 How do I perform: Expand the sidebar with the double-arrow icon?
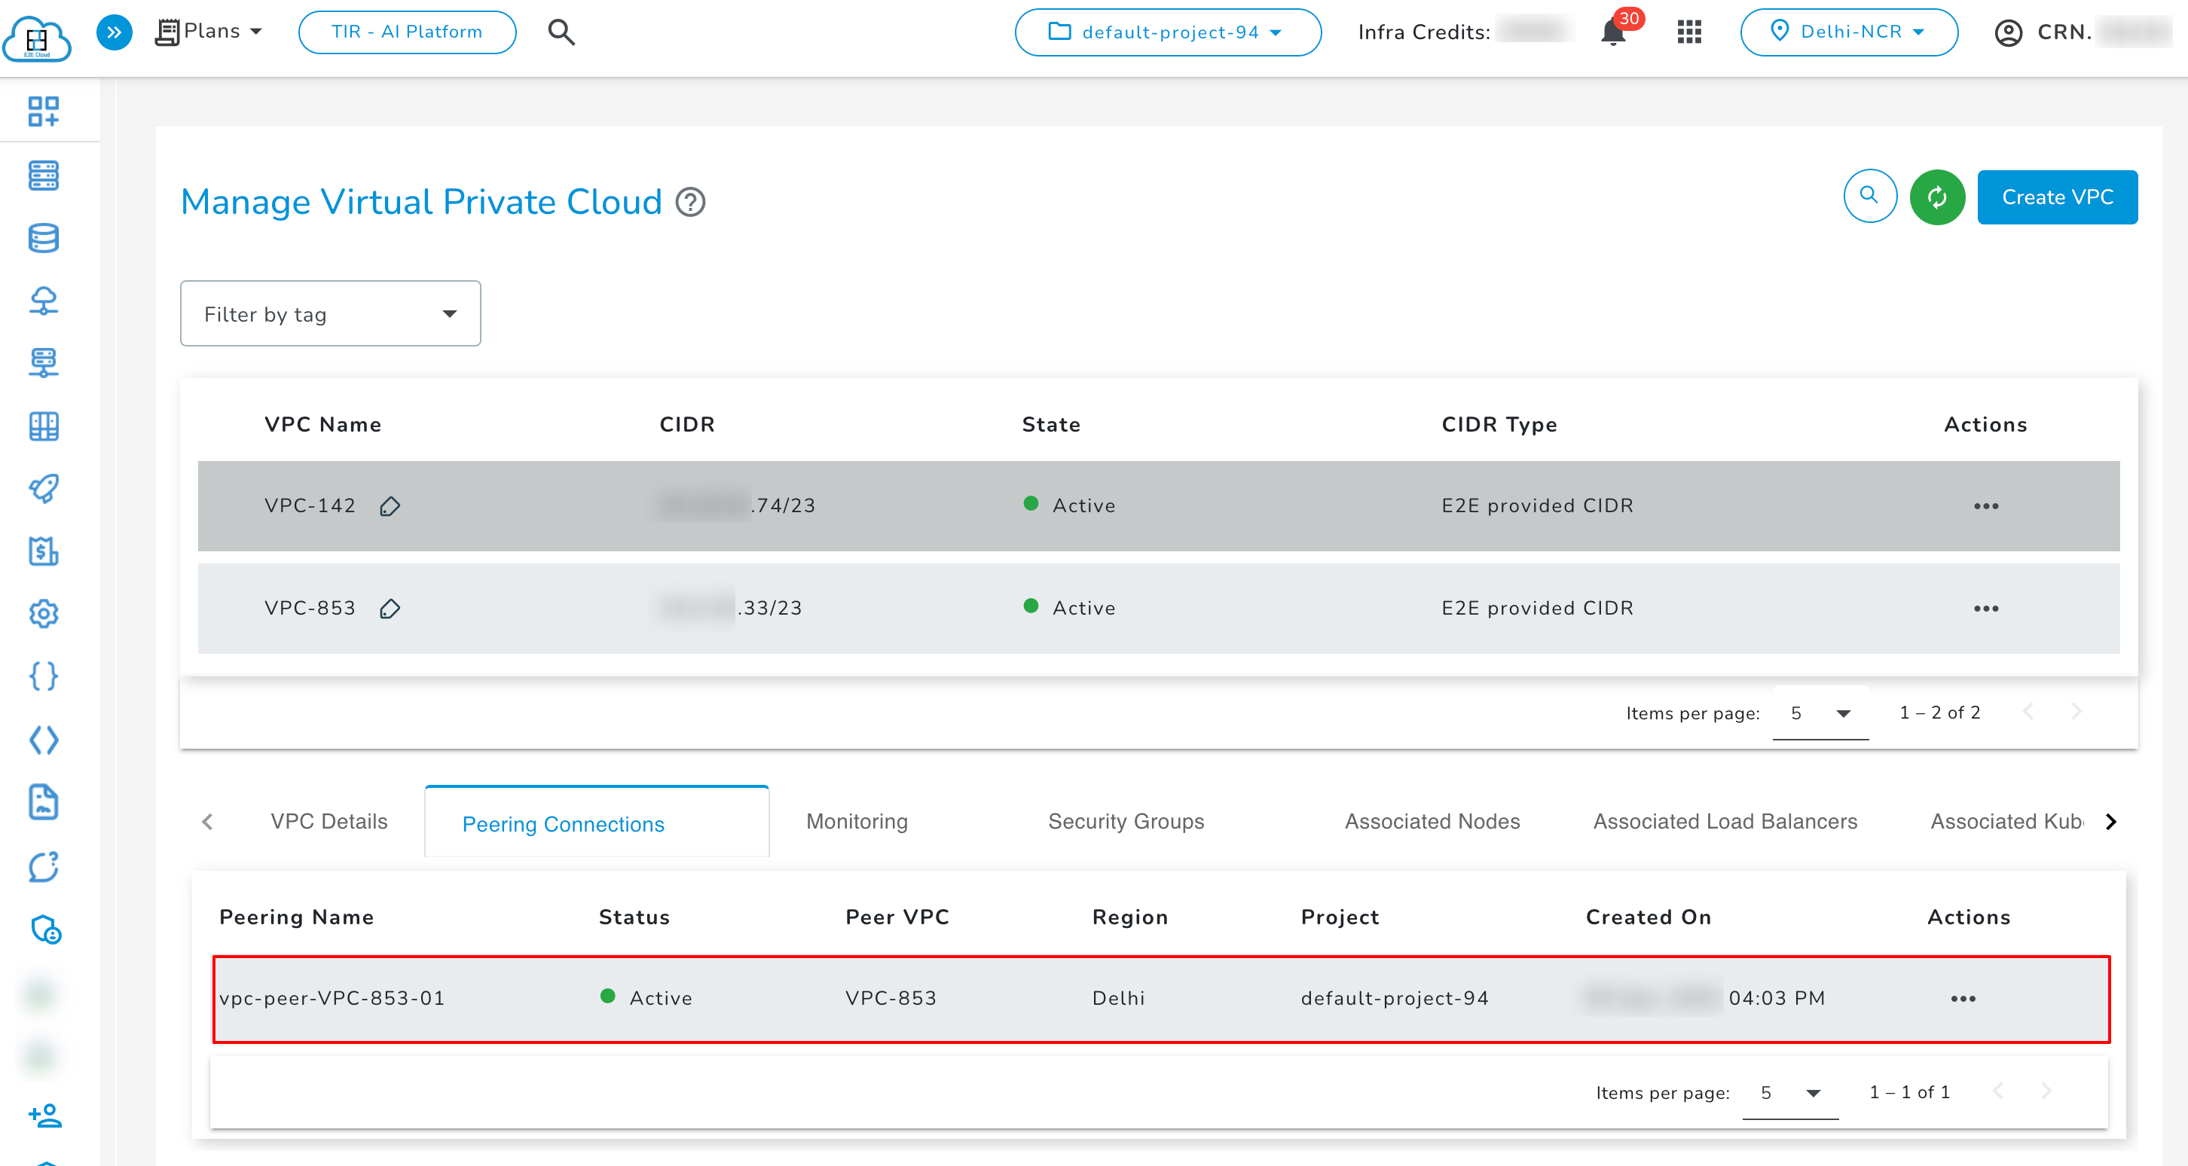tap(114, 32)
